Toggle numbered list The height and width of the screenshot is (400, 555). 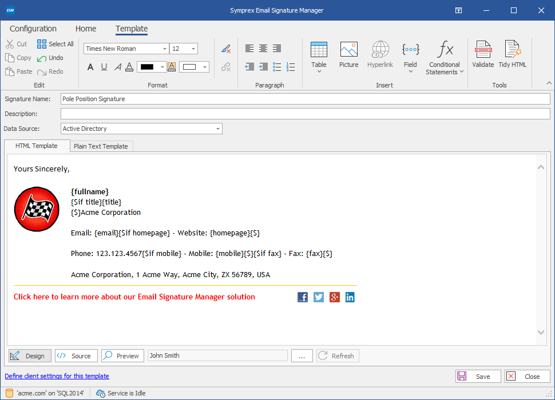point(291,67)
